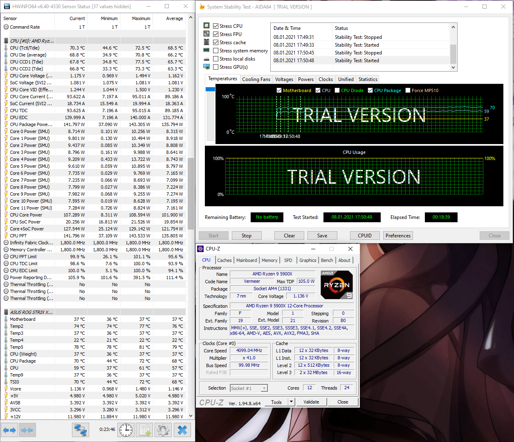Click the Maximum column header in HWiNFO

coord(136,18)
